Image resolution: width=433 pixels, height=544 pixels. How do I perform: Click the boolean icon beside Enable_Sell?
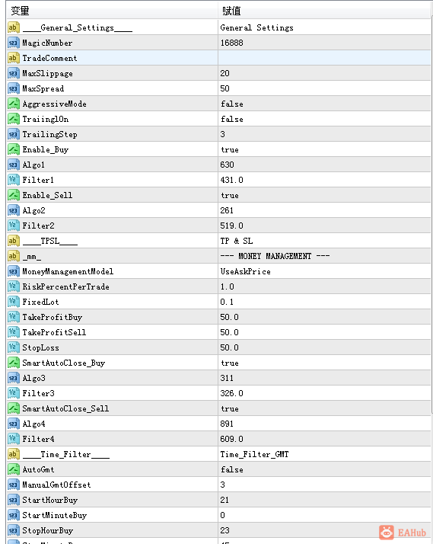(x=13, y=195)
